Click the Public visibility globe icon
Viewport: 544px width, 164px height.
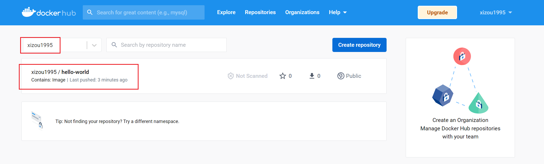pyautogui.click(x=341, y=76)
